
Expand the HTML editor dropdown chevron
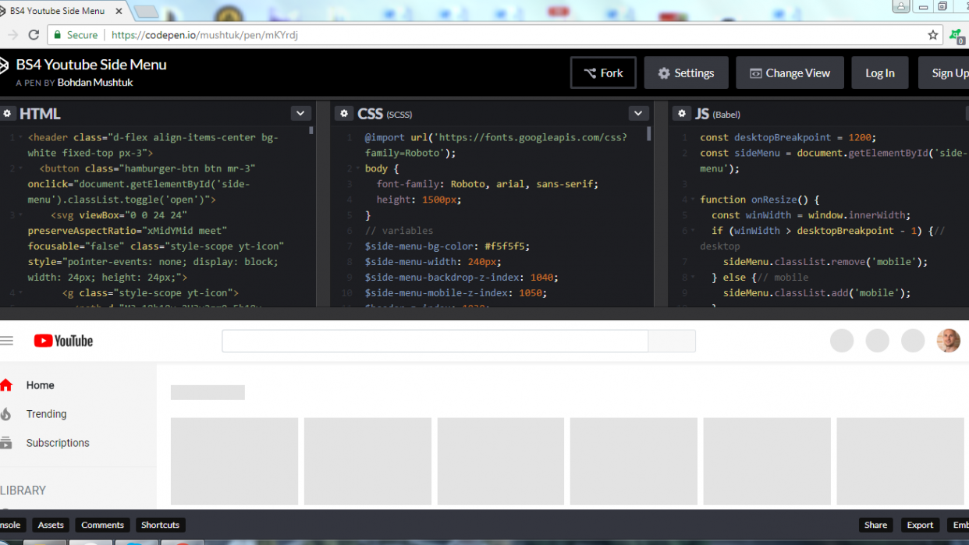301,114
